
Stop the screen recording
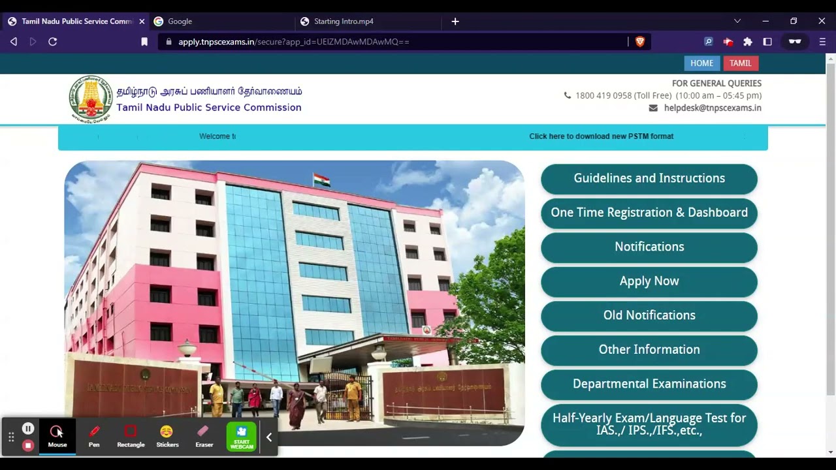[x=28, y=445]
